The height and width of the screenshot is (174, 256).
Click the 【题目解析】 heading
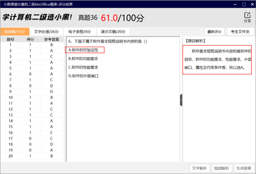(x=195, y=41)
